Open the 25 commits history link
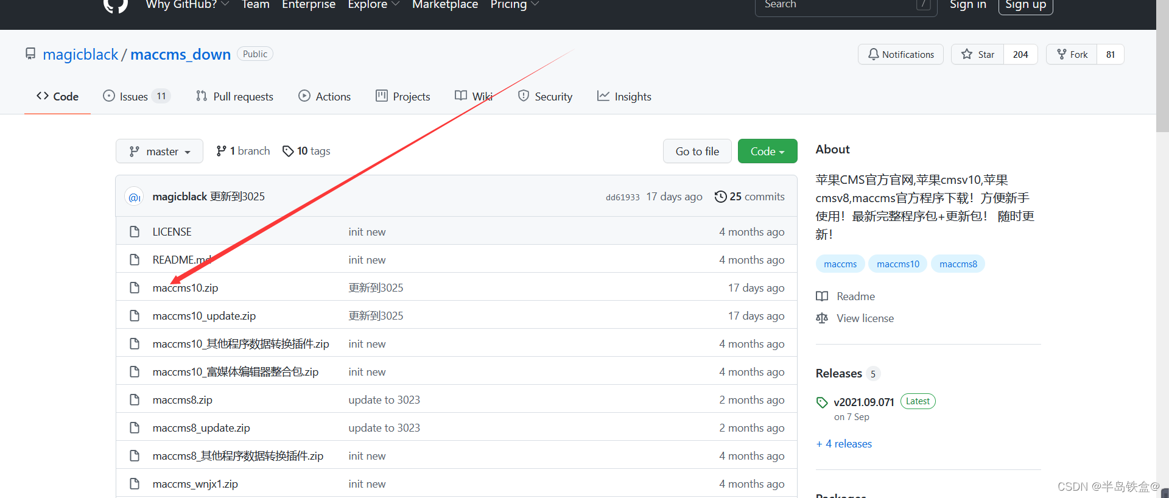The image size is (1169, 498). [x=750, y=197]
